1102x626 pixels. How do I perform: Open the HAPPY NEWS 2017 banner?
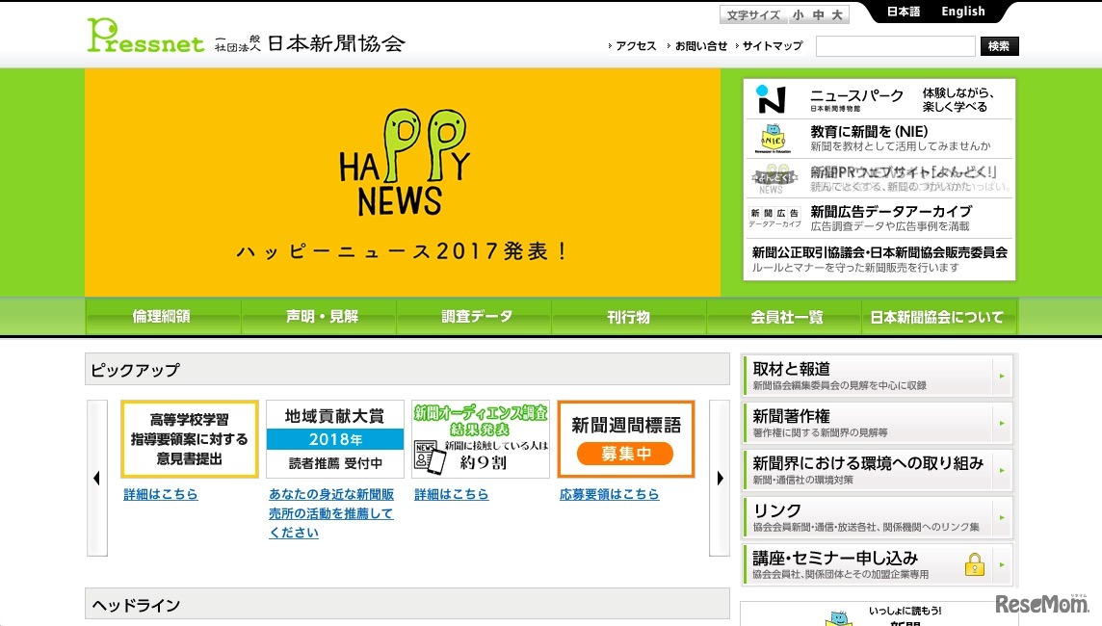tap(402, 183)
